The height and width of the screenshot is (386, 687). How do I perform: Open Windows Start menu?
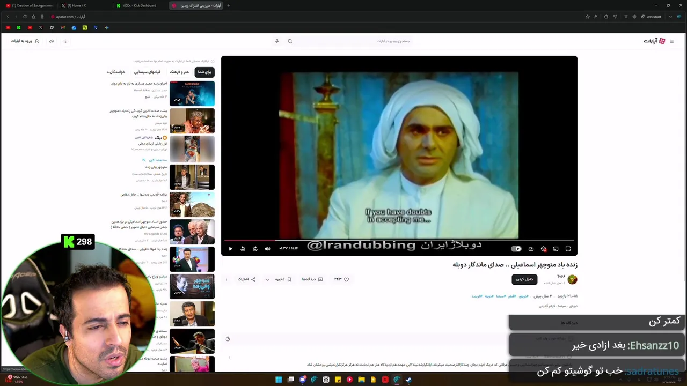(x=279, y=380)
